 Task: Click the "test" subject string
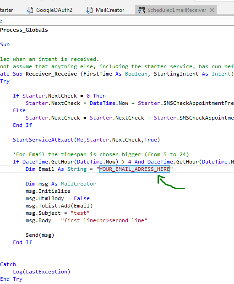coord(80,213)
